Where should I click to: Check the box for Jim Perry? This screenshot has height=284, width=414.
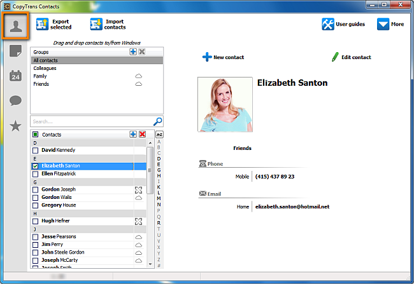[x=36, y=245]
